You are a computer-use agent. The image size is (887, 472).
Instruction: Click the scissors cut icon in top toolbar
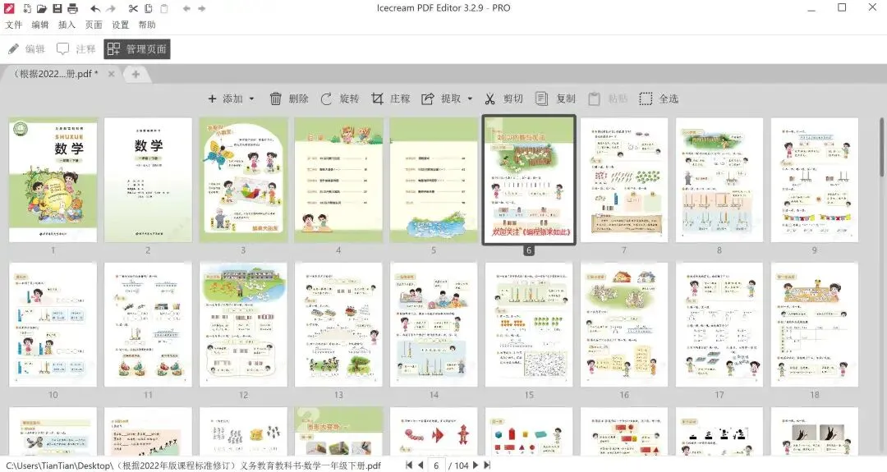click(x=133, y=8)
